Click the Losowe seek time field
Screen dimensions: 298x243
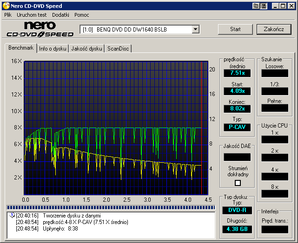275,73
